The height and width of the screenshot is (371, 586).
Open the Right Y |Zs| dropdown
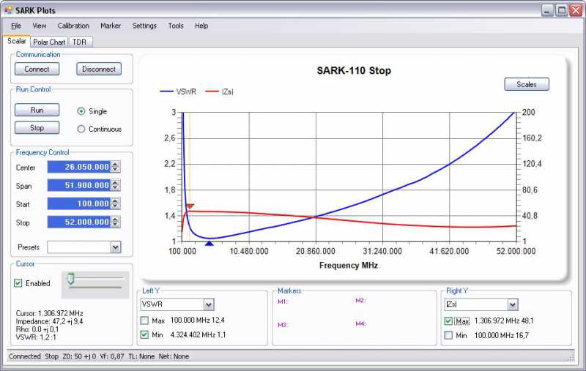point(513,304)
